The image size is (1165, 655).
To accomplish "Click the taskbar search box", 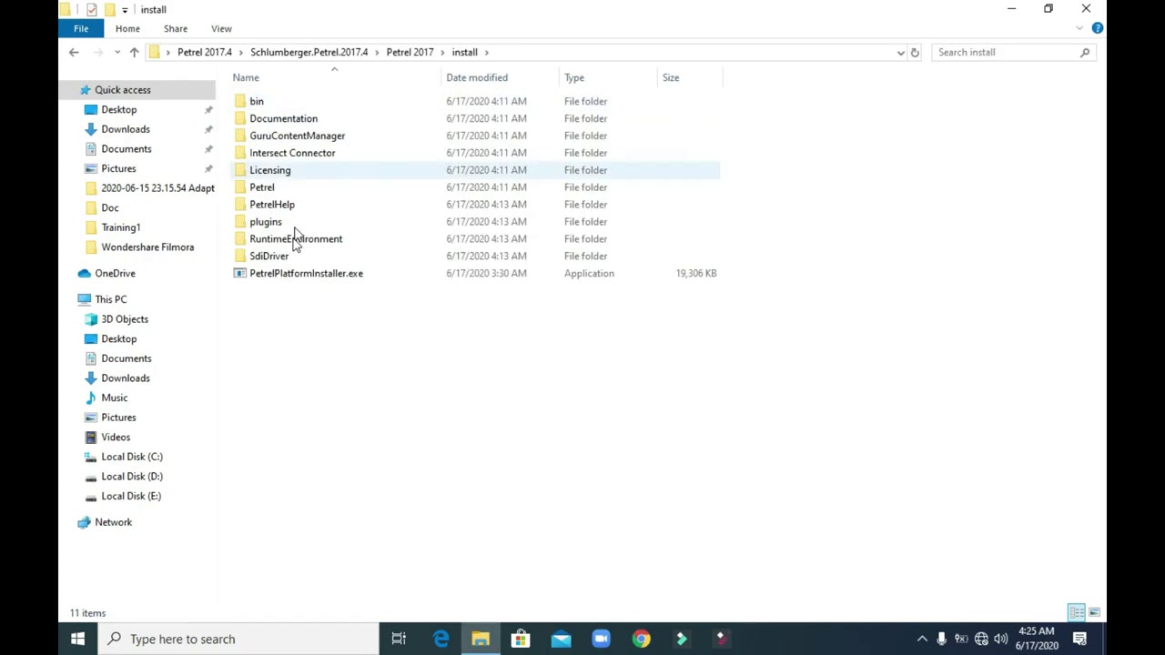I will pyautogui.click(x=238, y=639).
